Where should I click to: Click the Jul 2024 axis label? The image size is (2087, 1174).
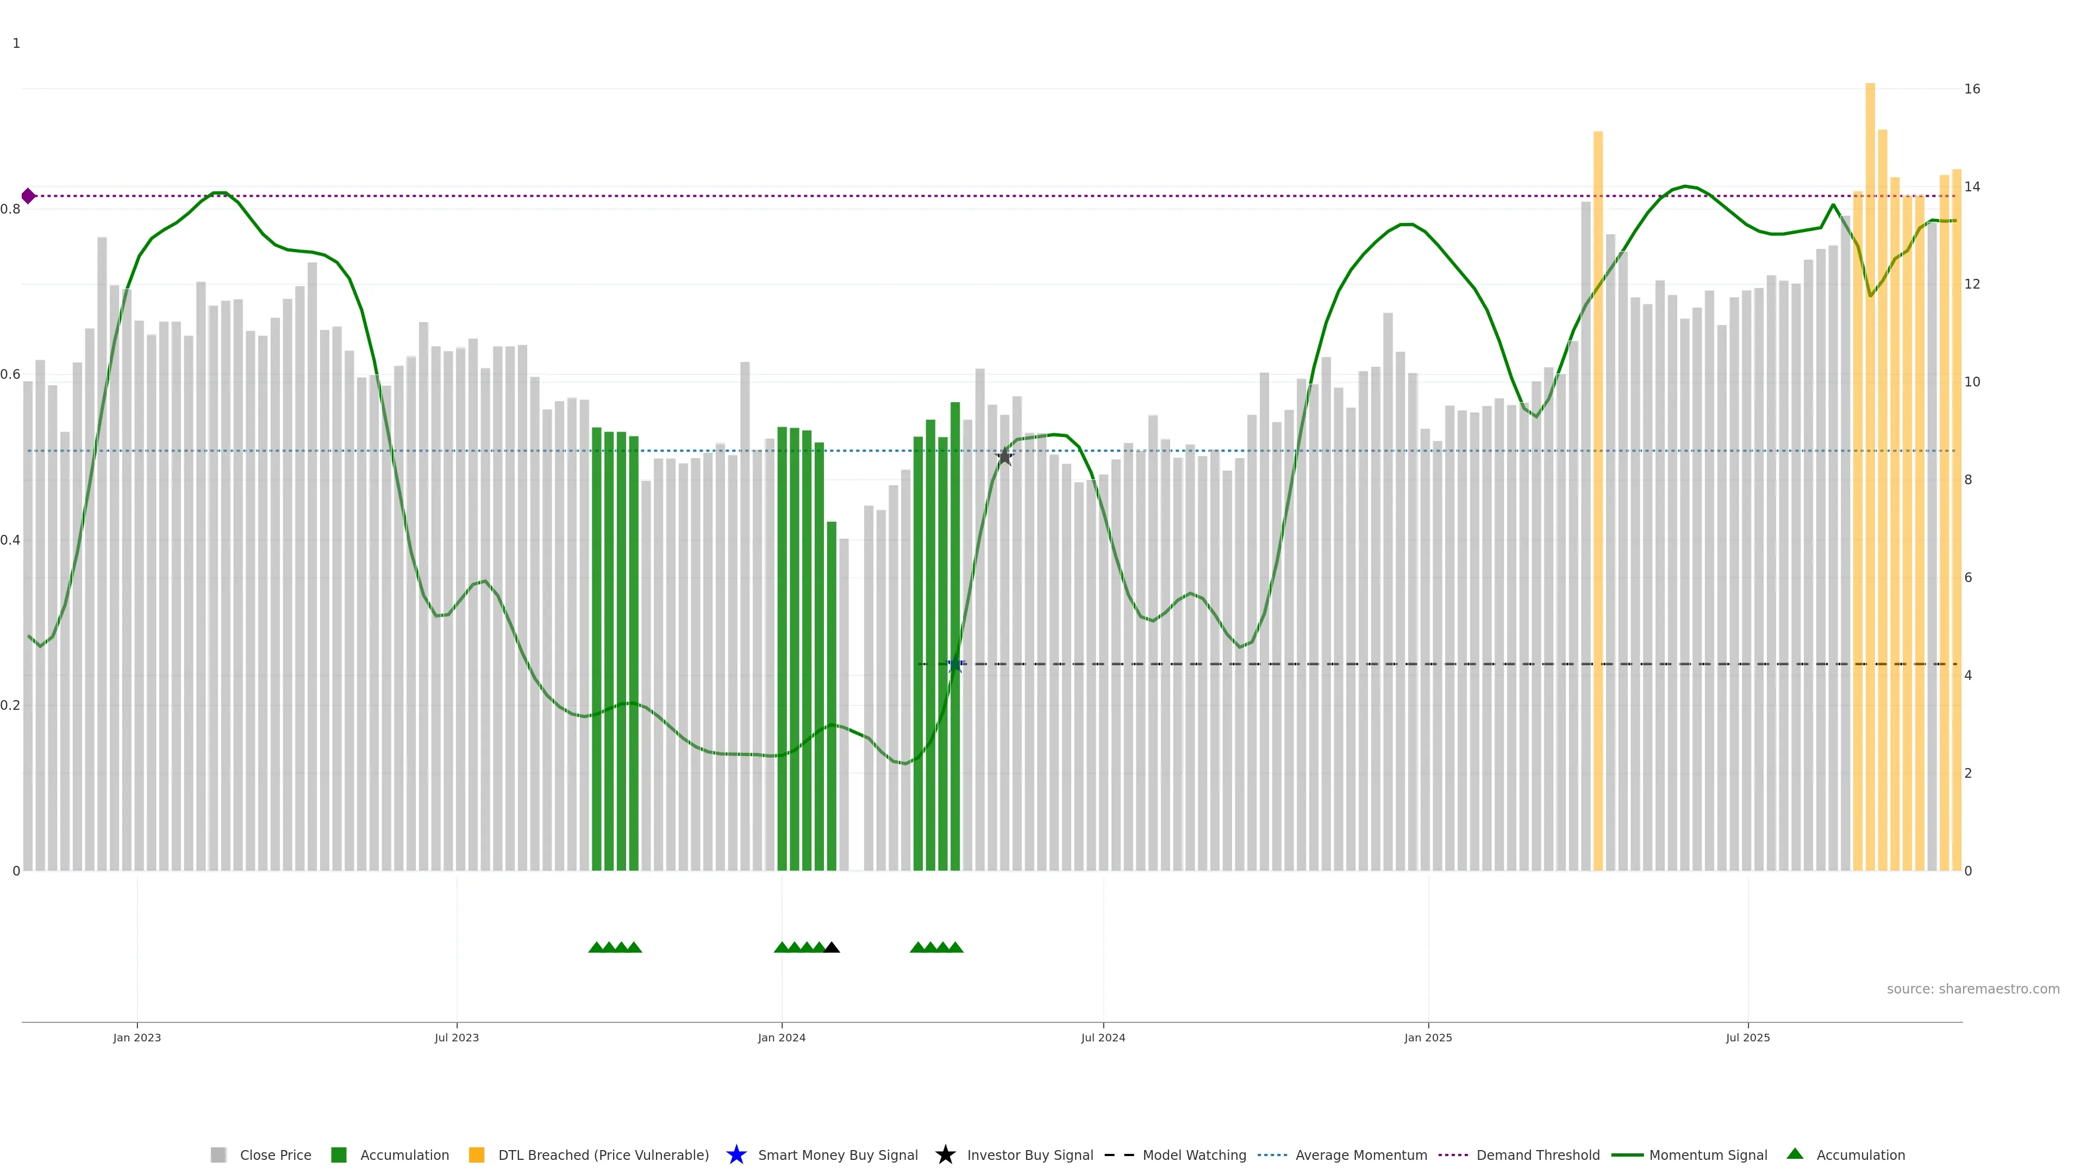1103,1038
